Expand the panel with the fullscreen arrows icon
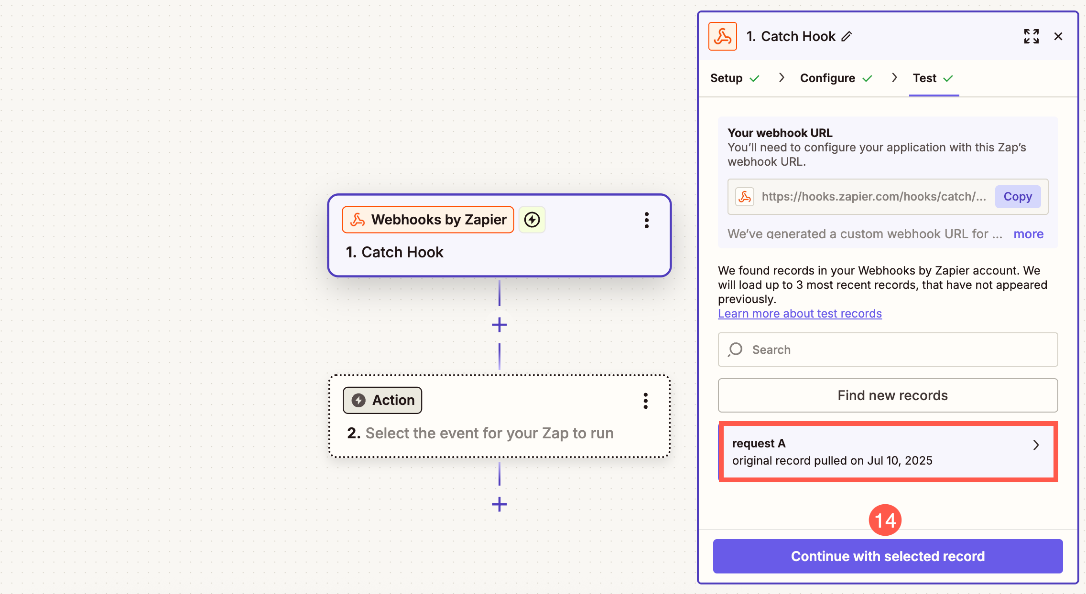1086x594 pixels. click(1031, 36)
